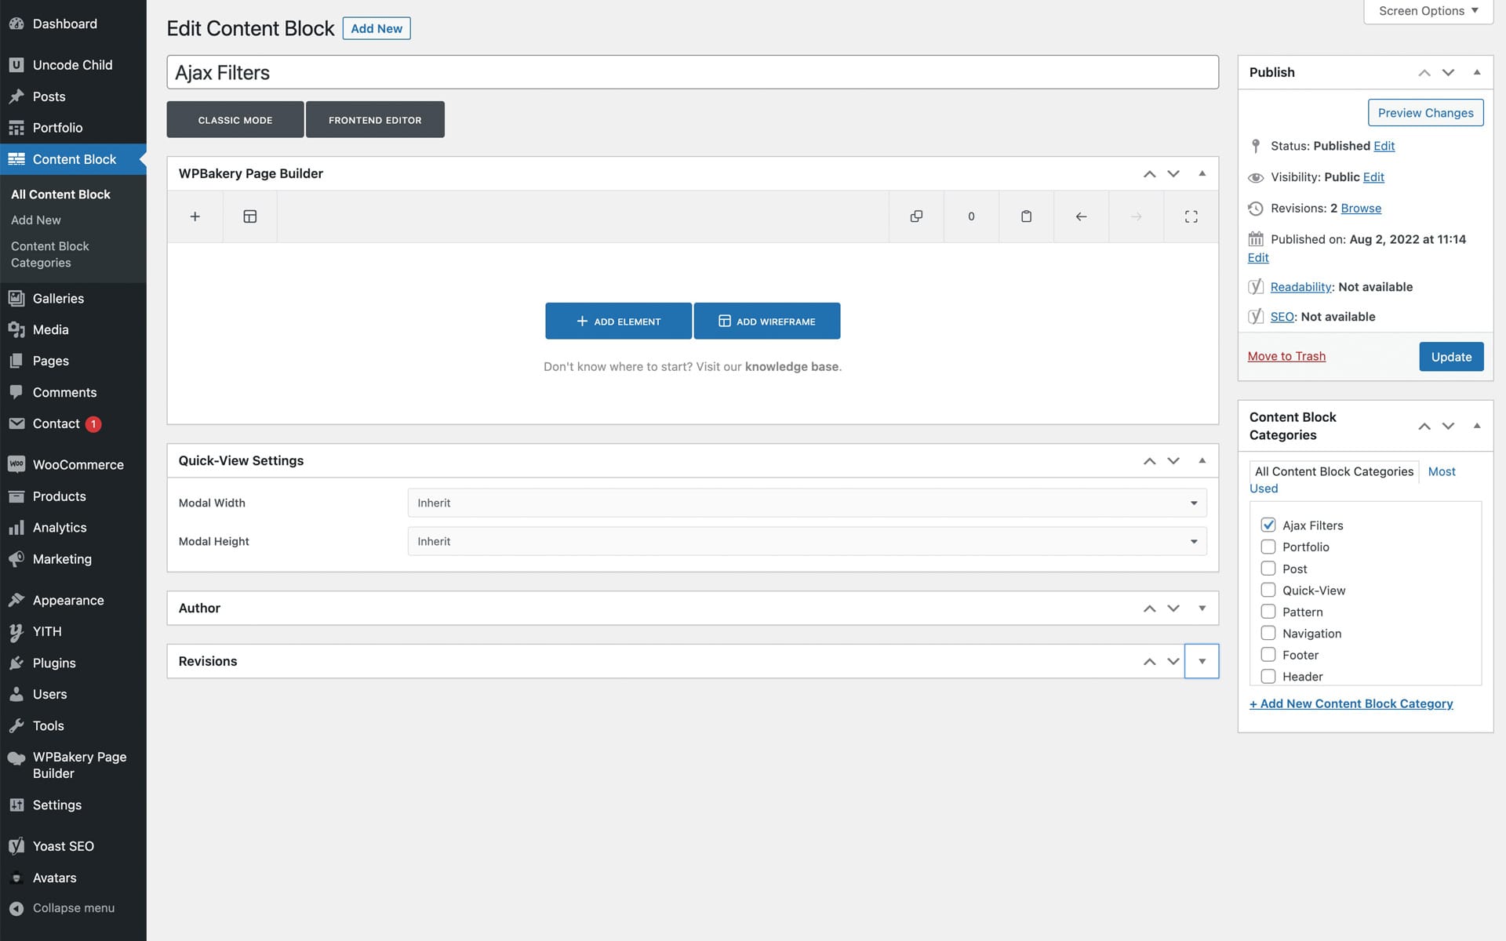Image resolution: width=1506 pixels, height=941 pixels.
Task: Open the Screen Options dropdown
Action: click(1428, 11)
